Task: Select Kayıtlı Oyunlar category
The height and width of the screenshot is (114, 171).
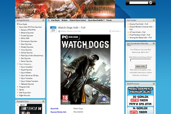Action: click(27, 70)
